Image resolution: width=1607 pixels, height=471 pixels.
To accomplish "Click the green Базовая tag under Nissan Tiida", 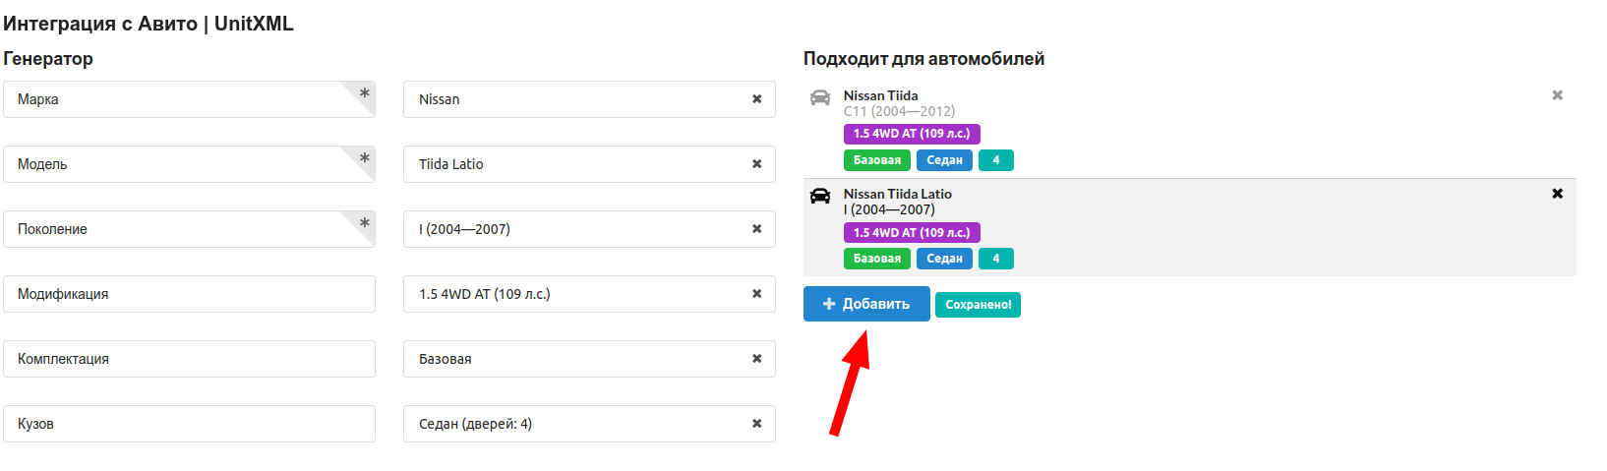I will click(x=877, y=160).
